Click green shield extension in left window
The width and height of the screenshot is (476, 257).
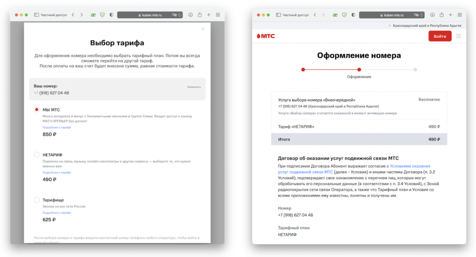pyautogui.click(x=102, y=15)
